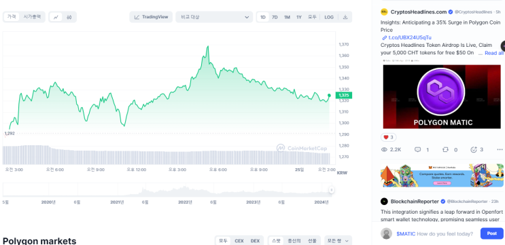Open the CryptosHeadlines.com profile name
Screen dimensions: 505x245
[419, 12]
